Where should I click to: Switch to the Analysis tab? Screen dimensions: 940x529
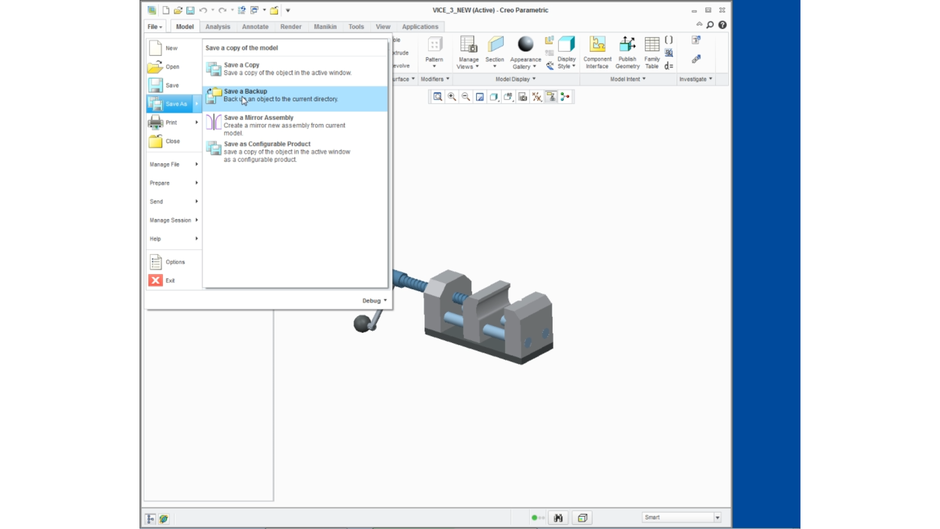[217, 27]
